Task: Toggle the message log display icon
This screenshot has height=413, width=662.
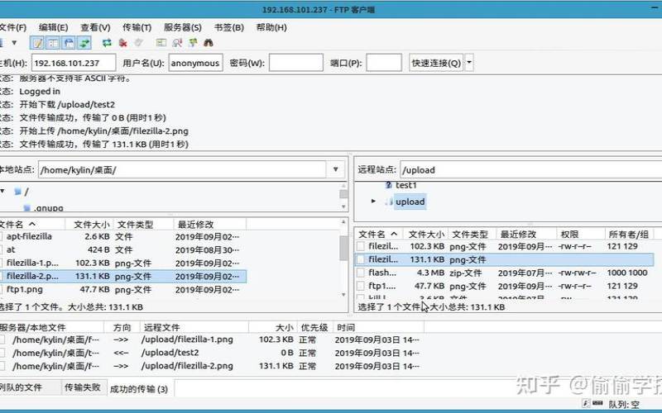Action: [x=37, y=43]
